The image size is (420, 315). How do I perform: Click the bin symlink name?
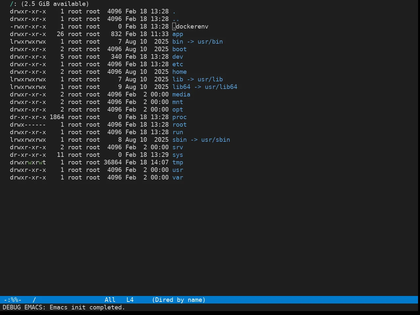click(178, 42)
